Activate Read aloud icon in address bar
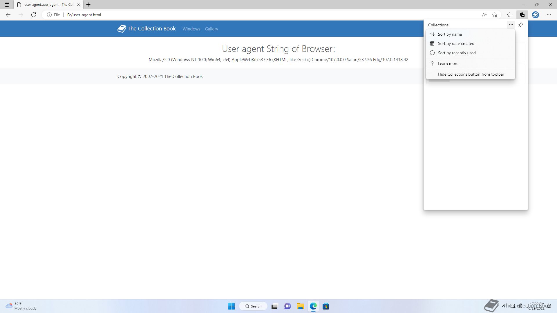 484,15
